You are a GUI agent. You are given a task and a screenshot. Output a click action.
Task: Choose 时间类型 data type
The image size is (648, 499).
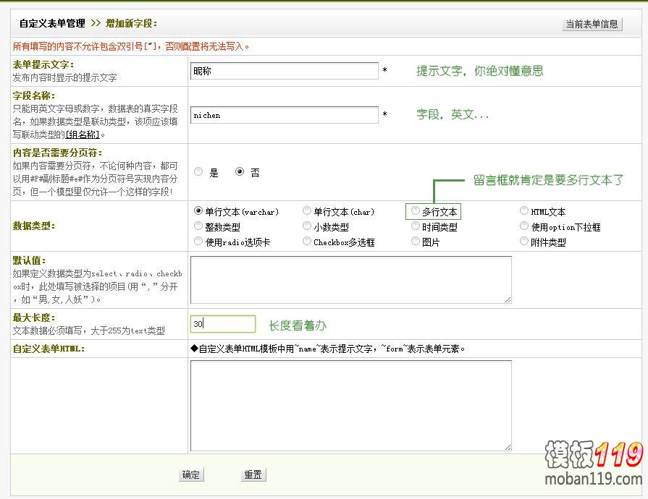click(x=416, y=226)
